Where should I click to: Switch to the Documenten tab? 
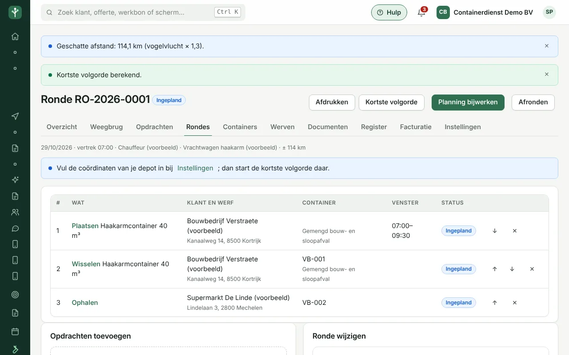328,127
